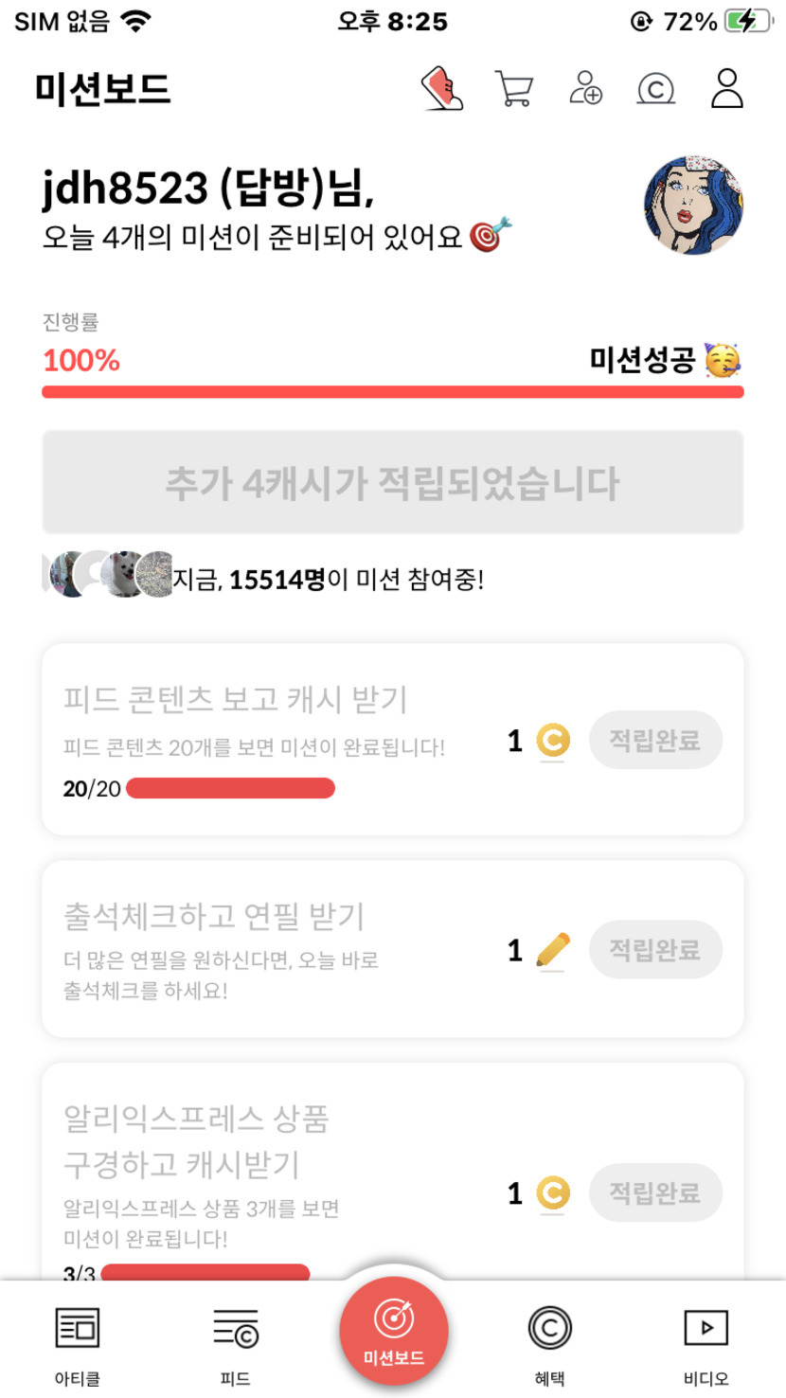Open my profile page icon
The image size is (786, 1398).
coord(727,89)
